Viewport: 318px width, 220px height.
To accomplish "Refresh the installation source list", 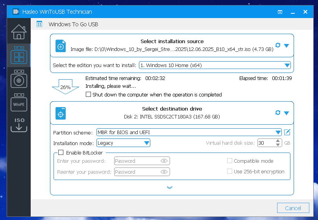I will coord(278,45).
